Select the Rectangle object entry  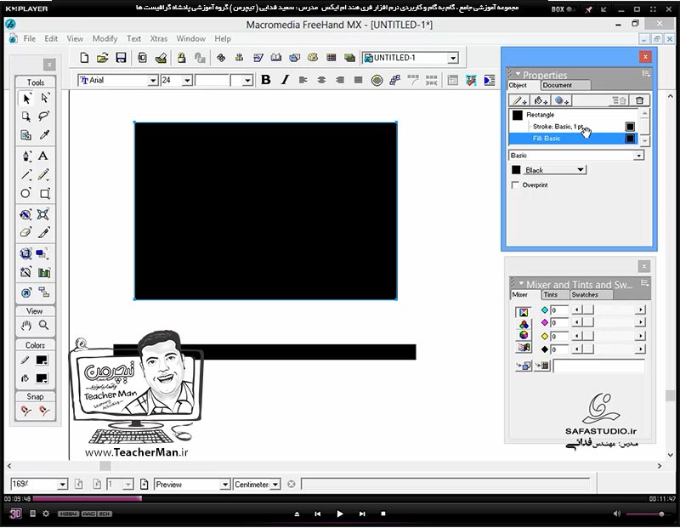tap(573, 115)
